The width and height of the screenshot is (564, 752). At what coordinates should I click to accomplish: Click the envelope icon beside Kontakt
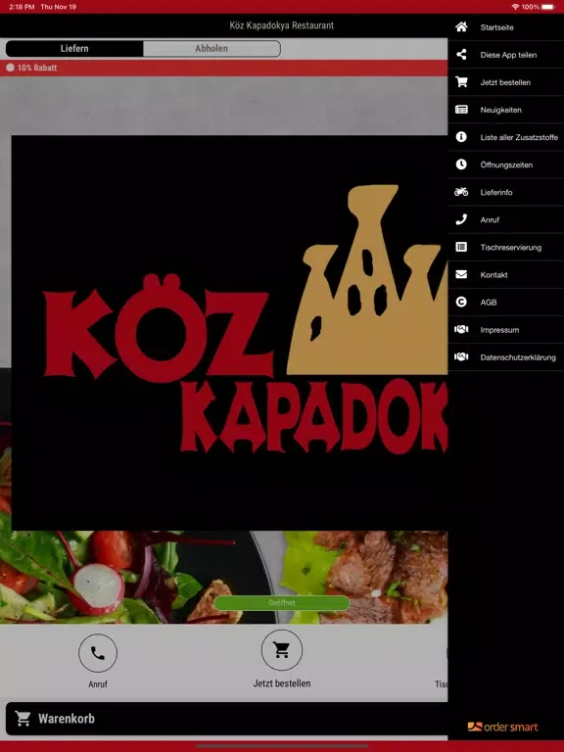click(x=461, y=274)
